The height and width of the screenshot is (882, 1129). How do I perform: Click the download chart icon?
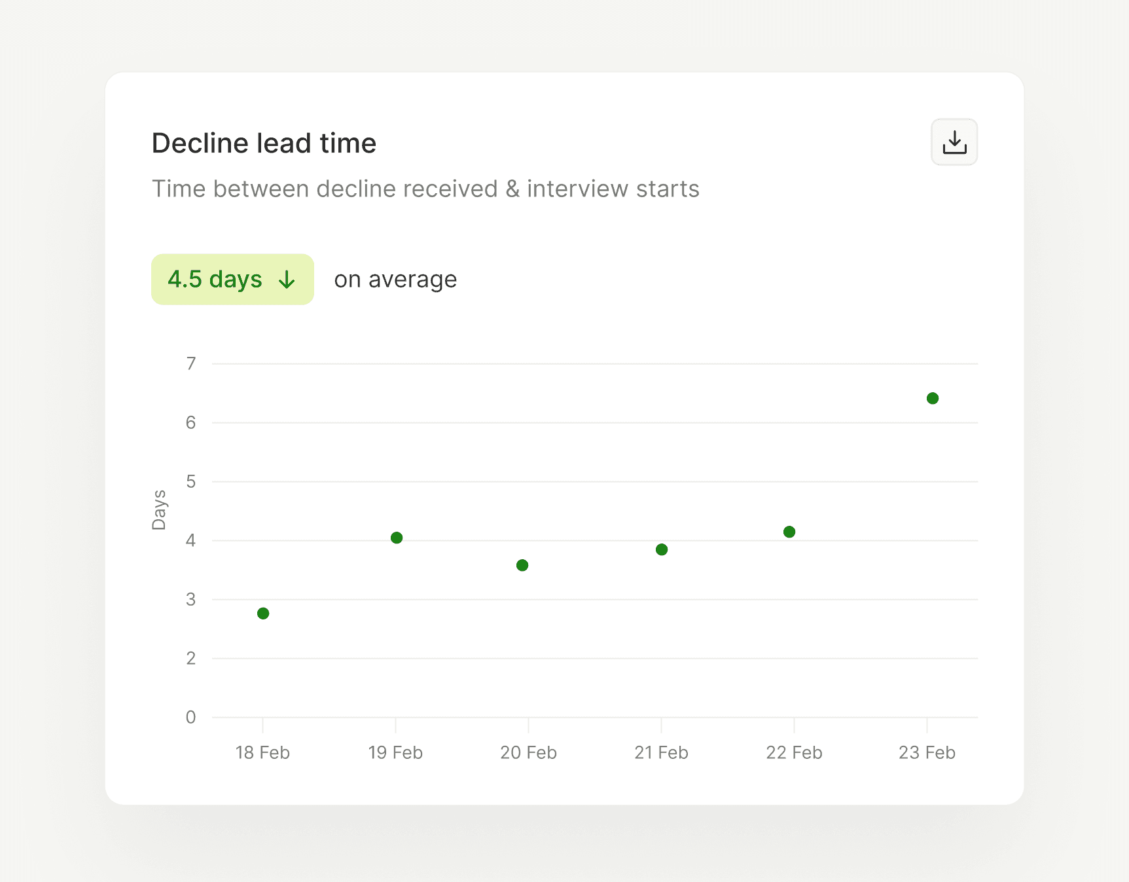(954, 142)
